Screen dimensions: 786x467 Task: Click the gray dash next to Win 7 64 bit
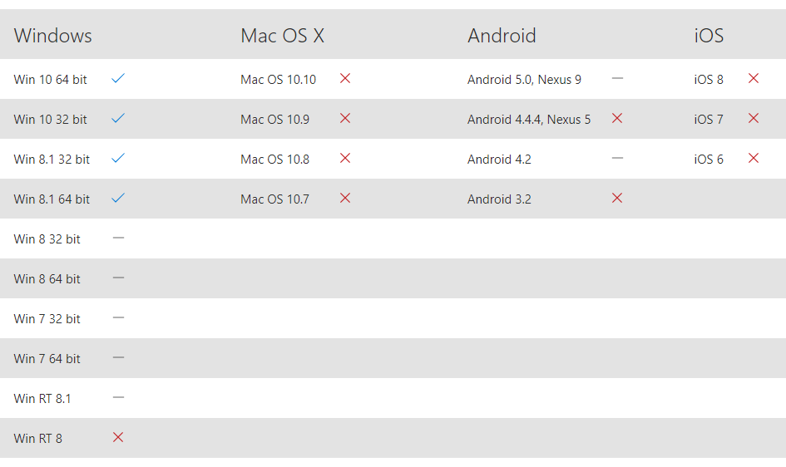tap(118, 358)
